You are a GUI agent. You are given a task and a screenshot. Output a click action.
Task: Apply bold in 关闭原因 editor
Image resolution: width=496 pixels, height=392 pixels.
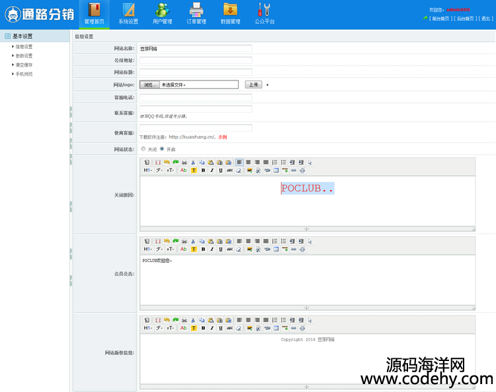click(203, 170)
